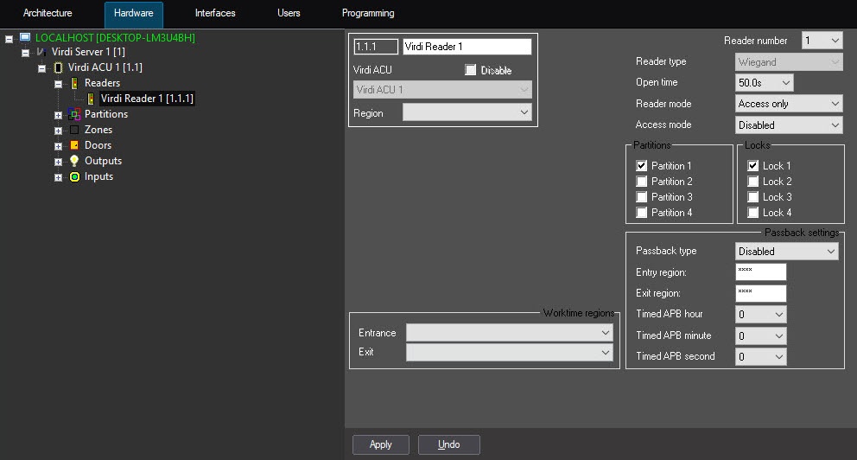Image resolution: width=857 pixels, height=460 pixels.
Task: Click the Zones square icon
Action: (74, 130)
